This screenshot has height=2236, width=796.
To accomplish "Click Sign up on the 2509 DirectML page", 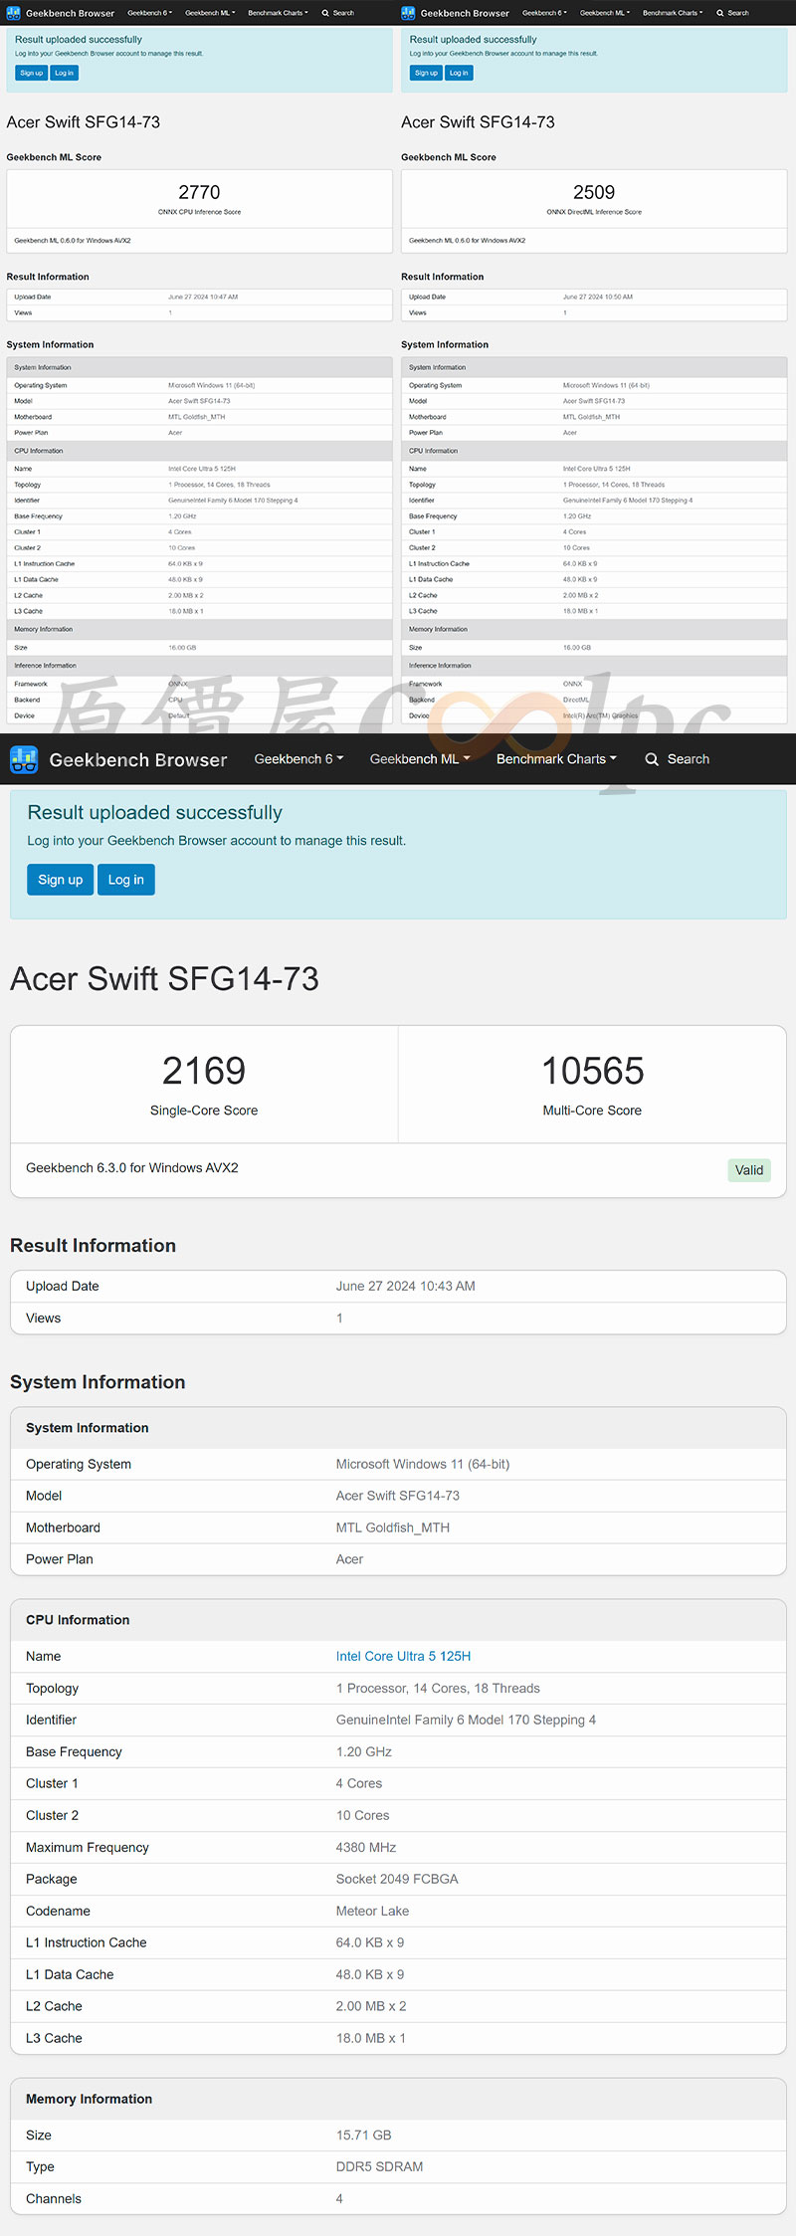I will click(x=426, y=73).
